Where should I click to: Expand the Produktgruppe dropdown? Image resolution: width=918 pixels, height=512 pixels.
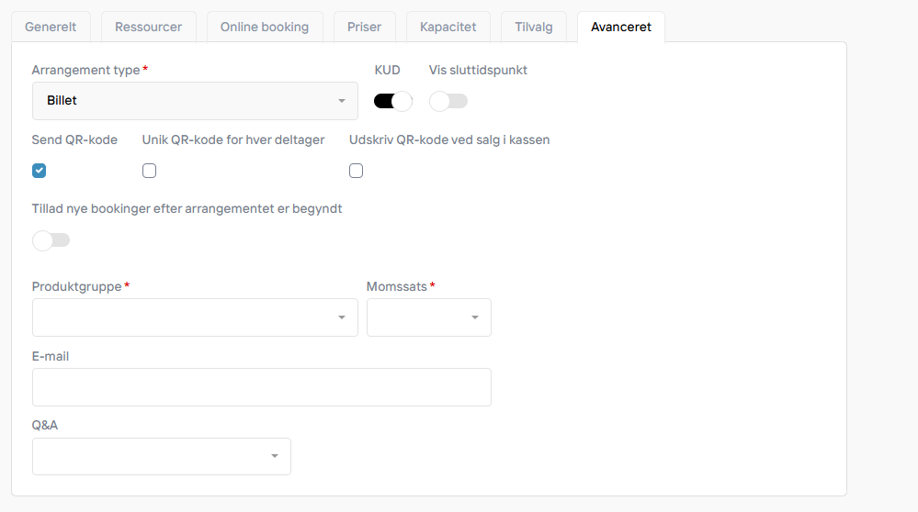coord(195,317)
